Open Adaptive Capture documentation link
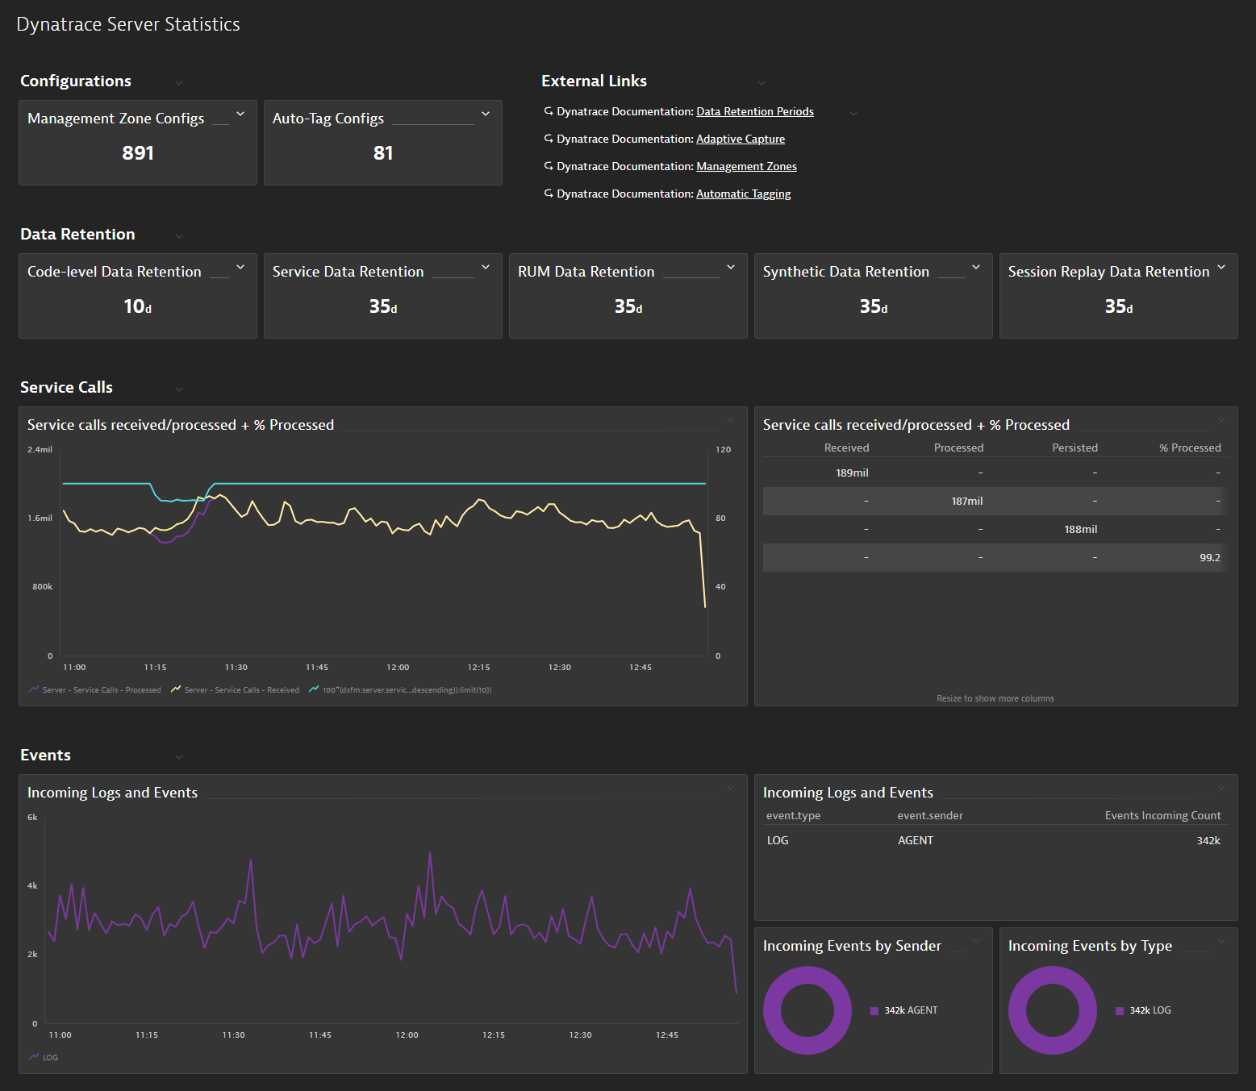Image resolution: width=1256 pixels, height=1091 pixels. coord(741,139)
